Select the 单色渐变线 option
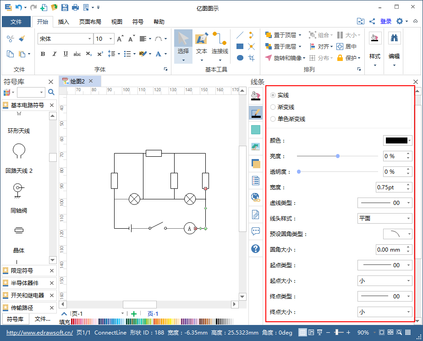The image size is (423, 341). [287, 119]
